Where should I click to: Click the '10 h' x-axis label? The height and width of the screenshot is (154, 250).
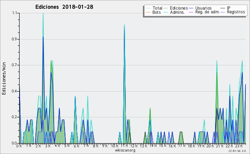(115, 146)
